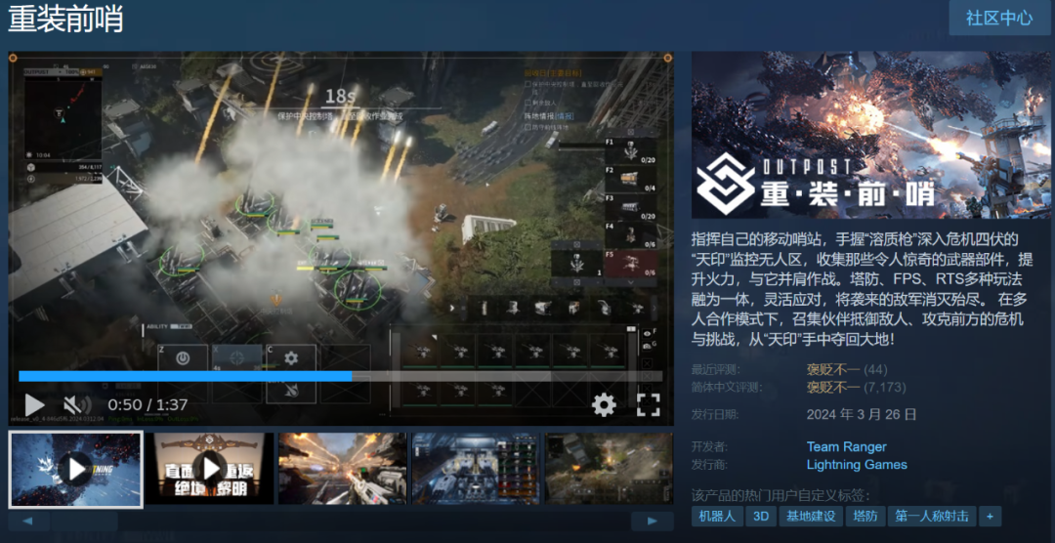Enter fullscreen video mode
Viewport: 1055px width, 543px height.
(648, 404)
